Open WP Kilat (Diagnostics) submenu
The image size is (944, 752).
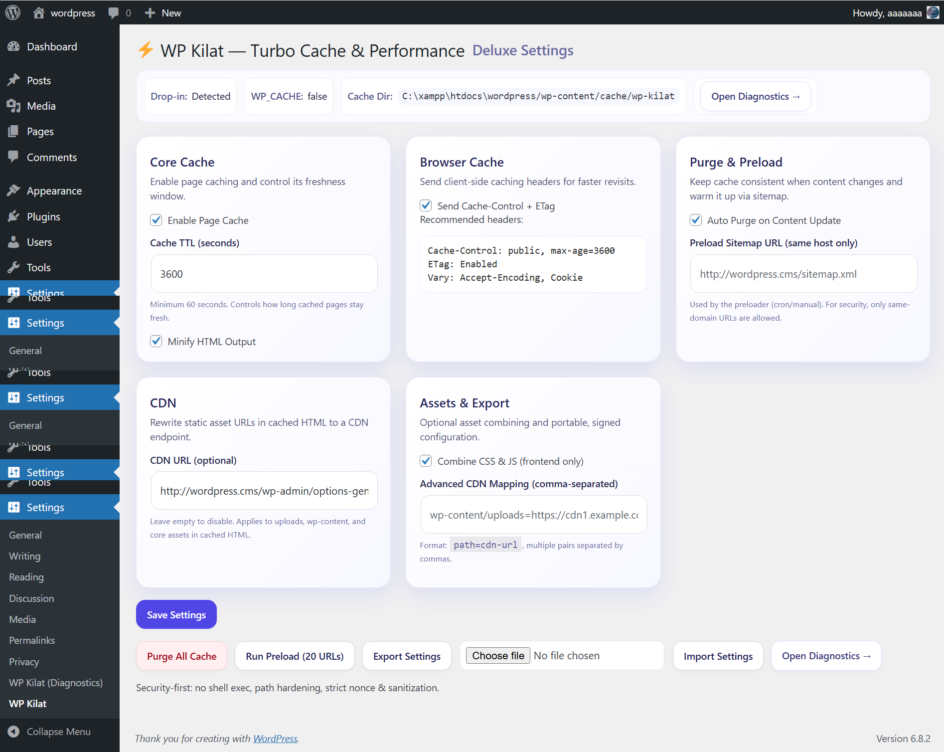[56, 683]
